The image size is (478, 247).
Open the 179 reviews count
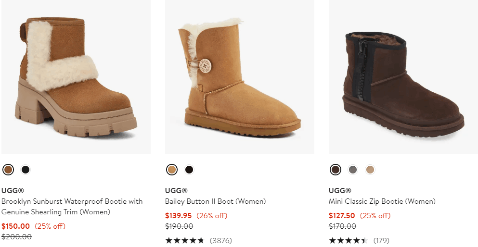381,240
